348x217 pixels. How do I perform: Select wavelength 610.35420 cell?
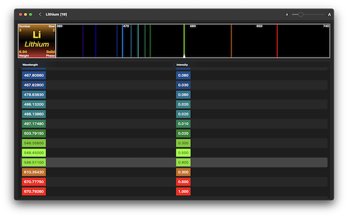(x=34, y=172)
